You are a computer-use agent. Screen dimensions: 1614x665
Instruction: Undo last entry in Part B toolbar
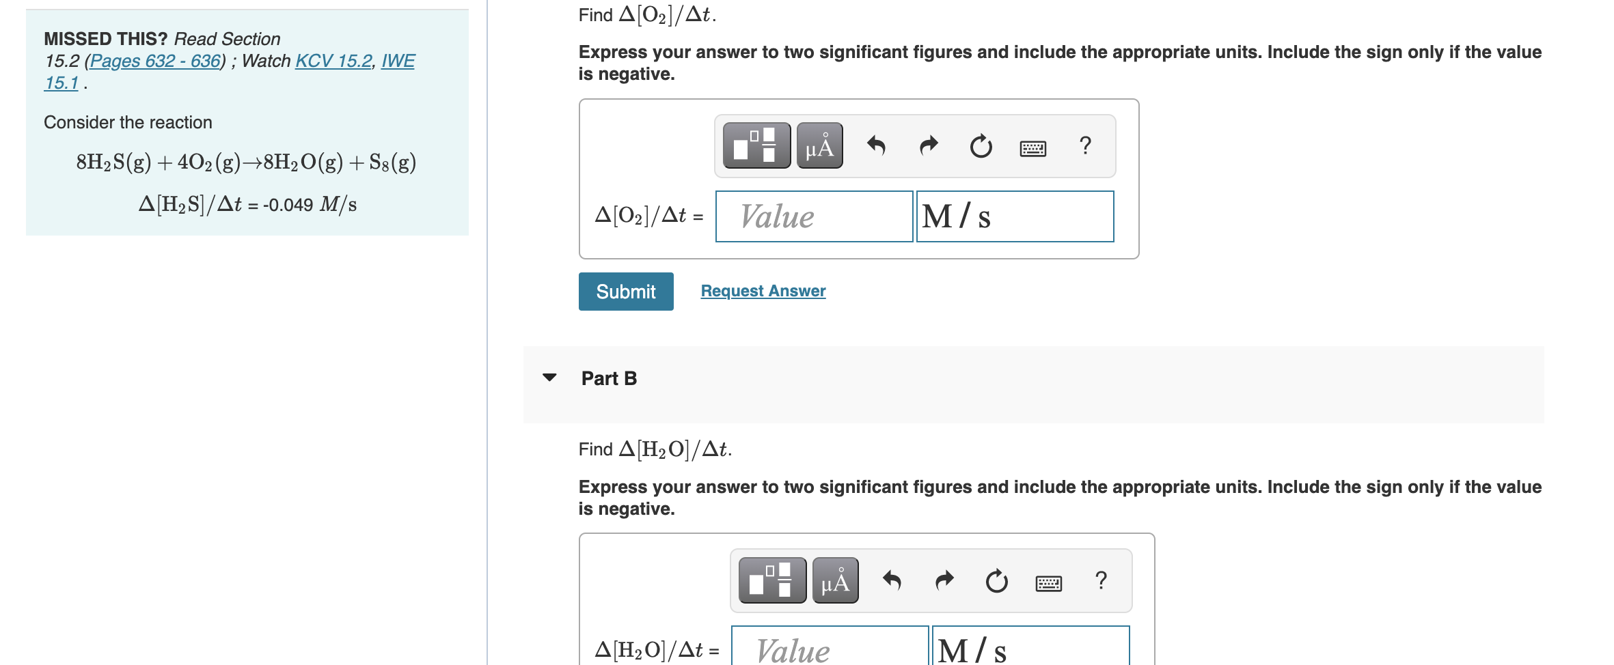(x=892, y=580)
